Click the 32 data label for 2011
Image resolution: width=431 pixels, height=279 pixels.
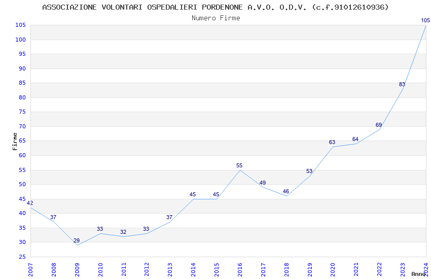click(123, 232)
